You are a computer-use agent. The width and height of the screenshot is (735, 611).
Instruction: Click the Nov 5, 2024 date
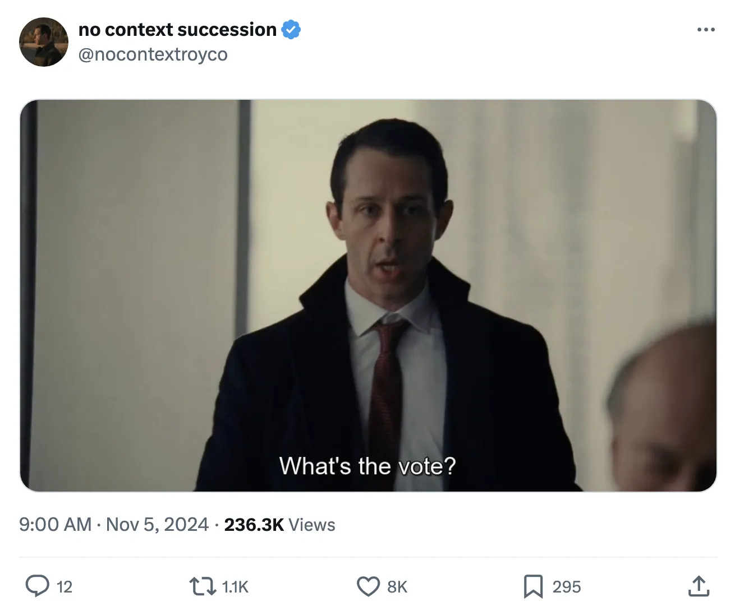(157, 525)
